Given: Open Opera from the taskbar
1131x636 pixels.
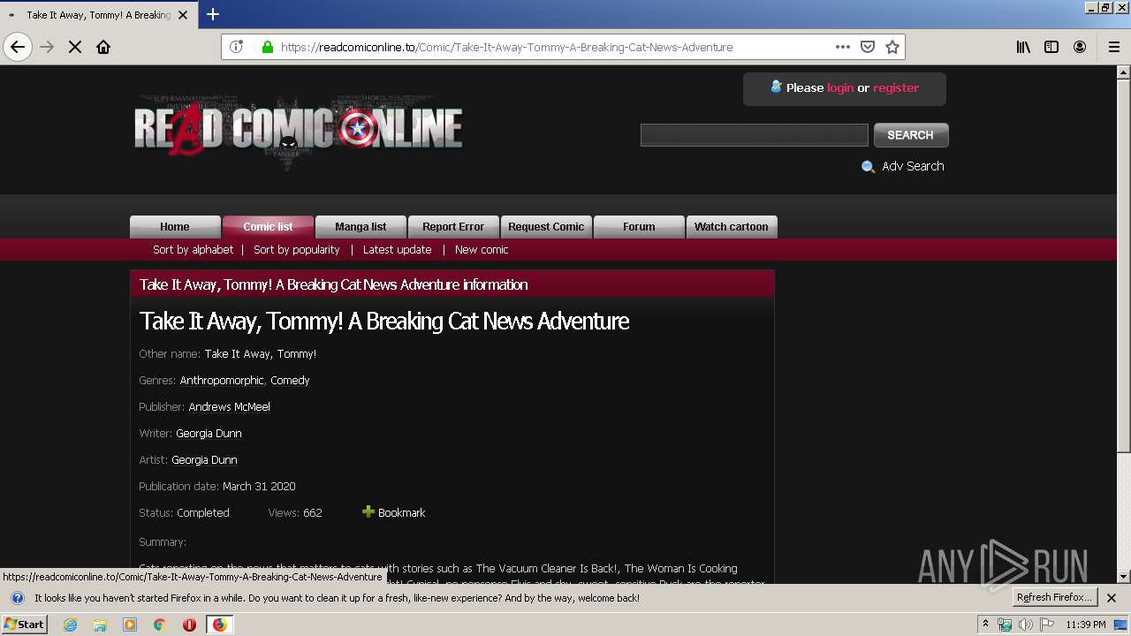Looking at the screenshot, I should click(189, 625).
